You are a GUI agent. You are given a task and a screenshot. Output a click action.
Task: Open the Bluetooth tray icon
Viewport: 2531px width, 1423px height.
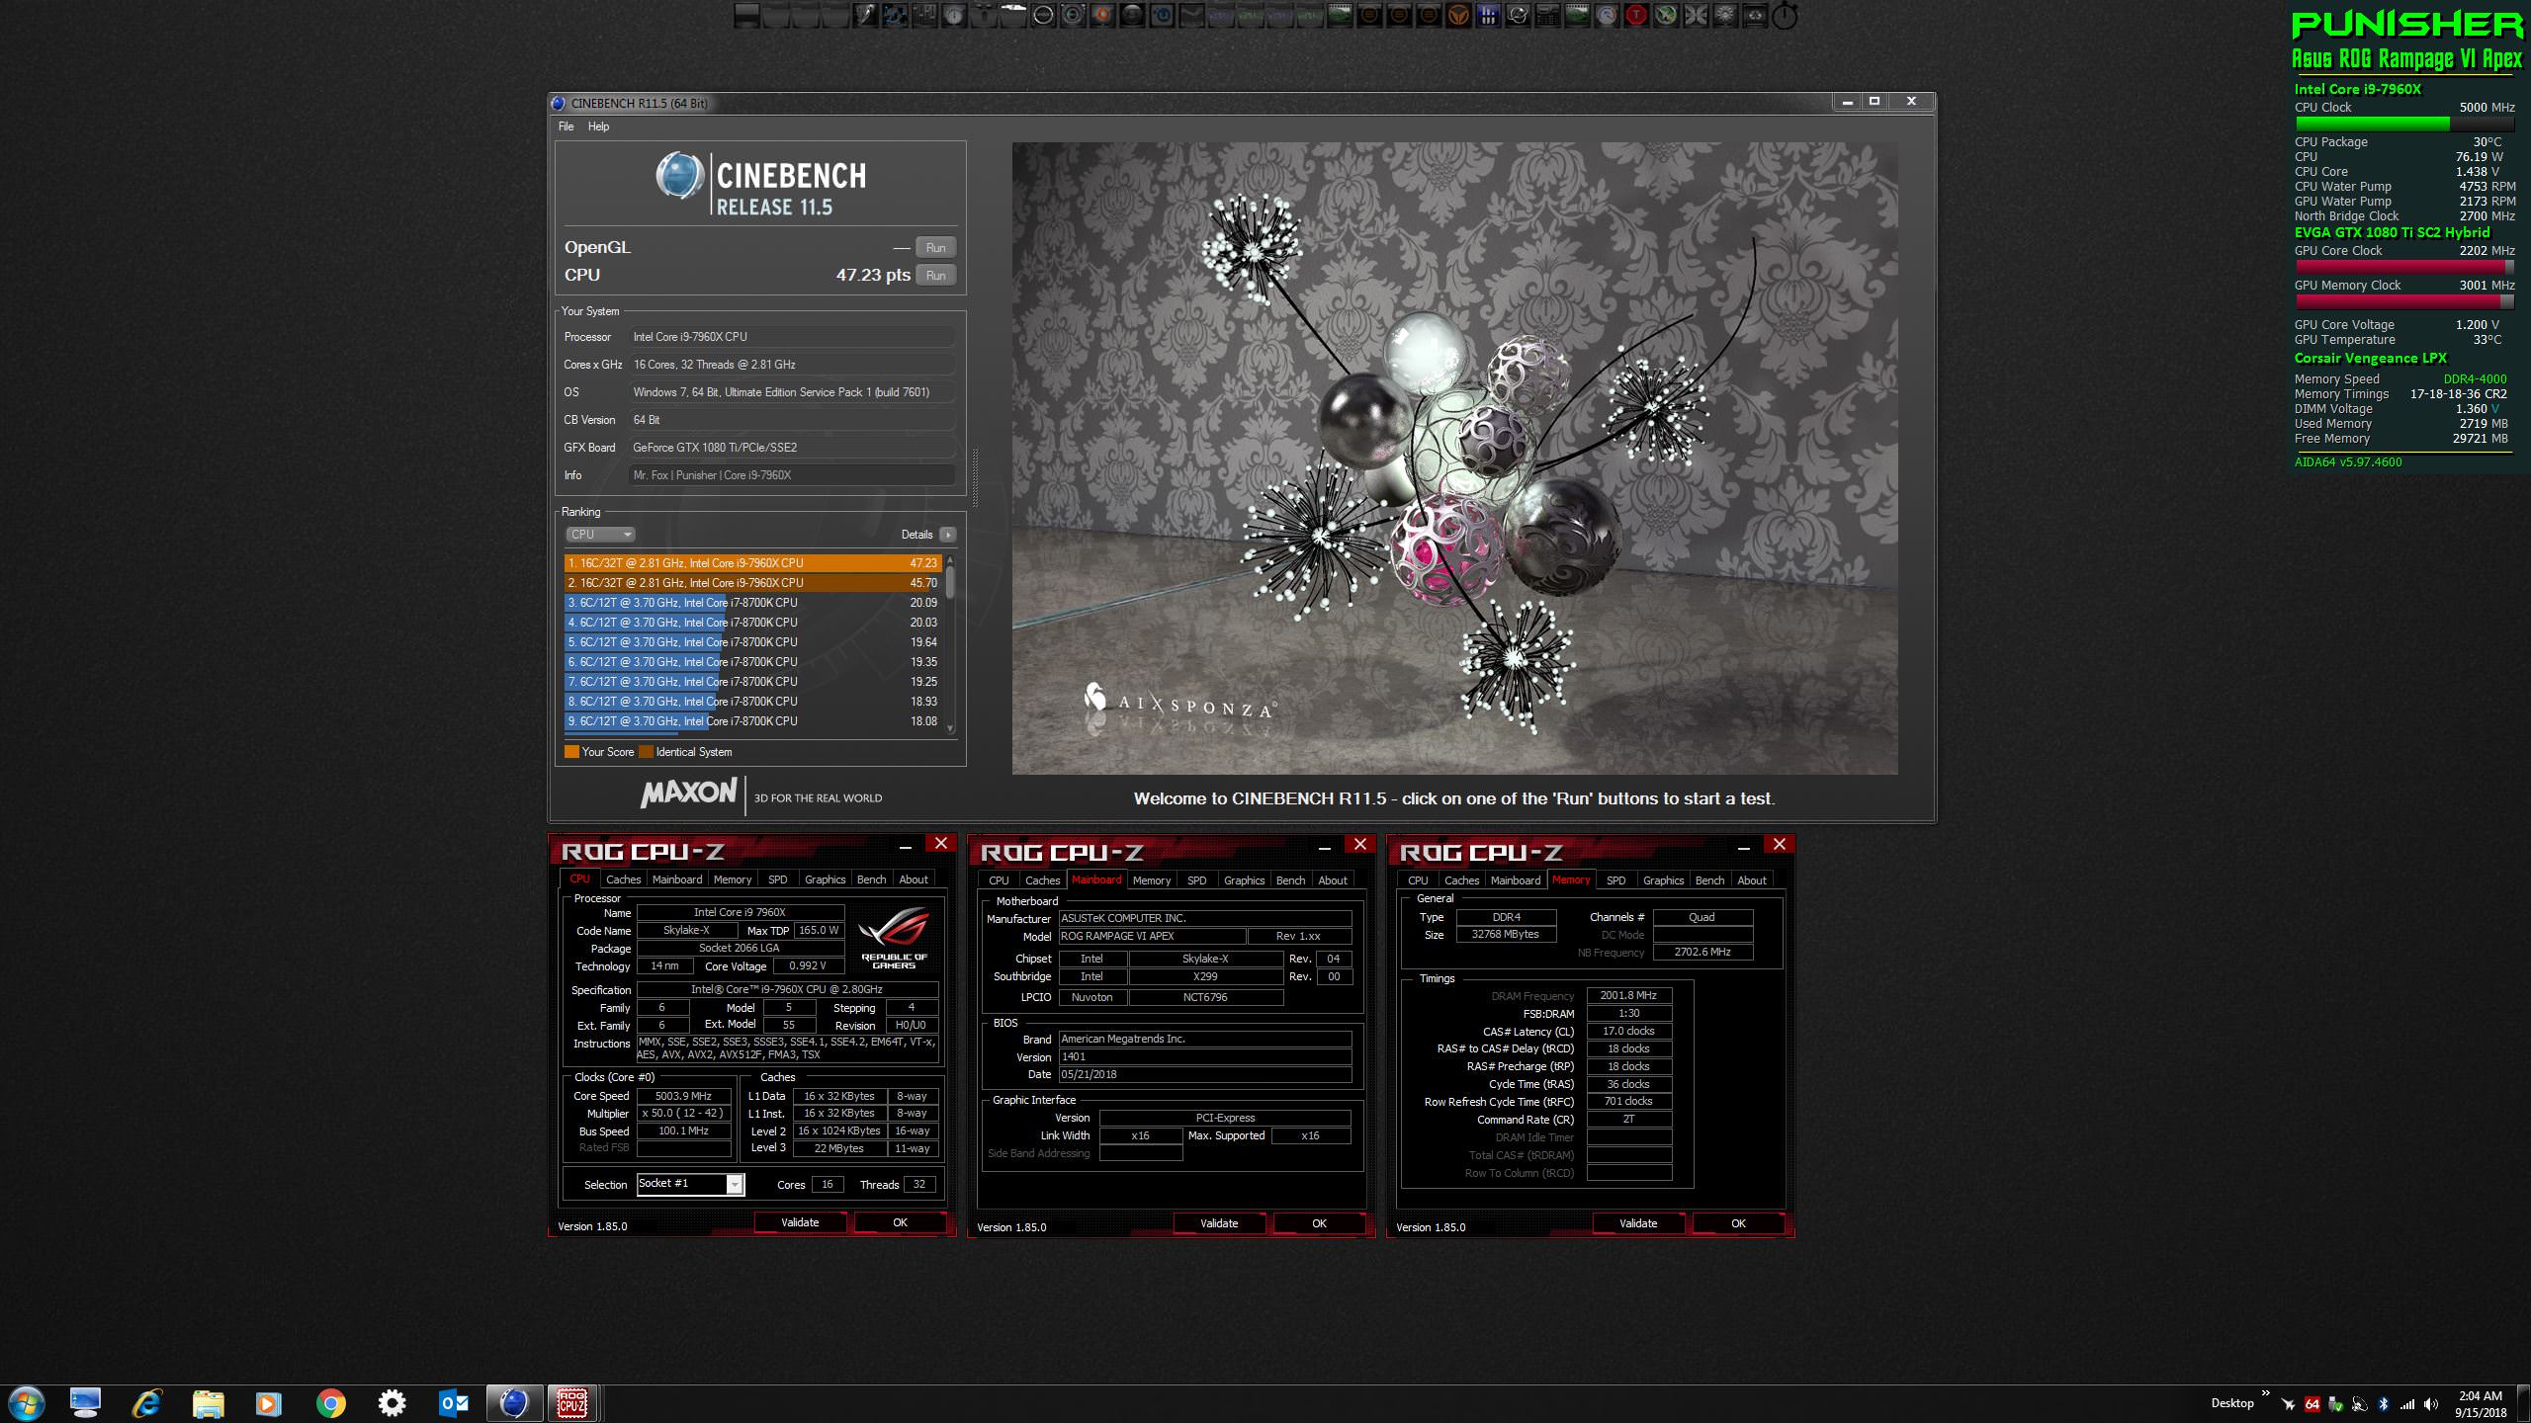(2384, 1404)
